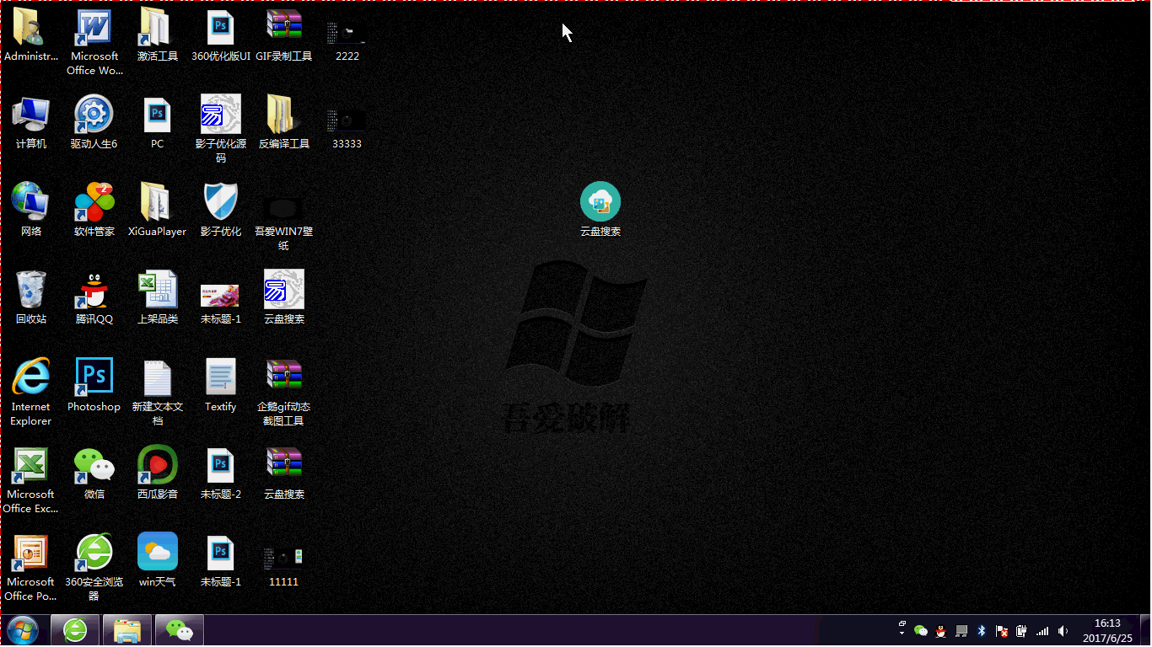
Task: Open the 16:13 clock and date
Action: tap(1107, 631)
